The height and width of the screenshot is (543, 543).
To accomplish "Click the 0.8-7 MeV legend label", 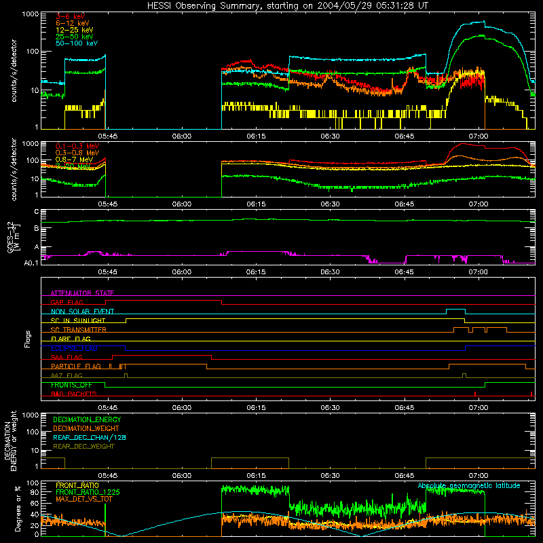I will coord(74,160).
